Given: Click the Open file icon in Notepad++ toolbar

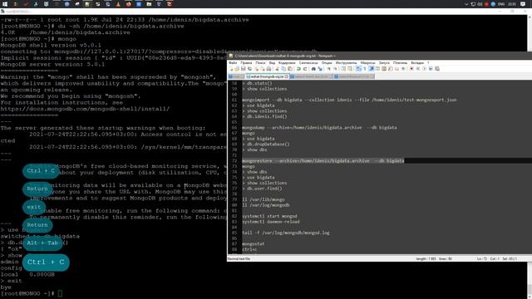Looking at the screenshot, I should pyautogui.click(x=237, y=69).
